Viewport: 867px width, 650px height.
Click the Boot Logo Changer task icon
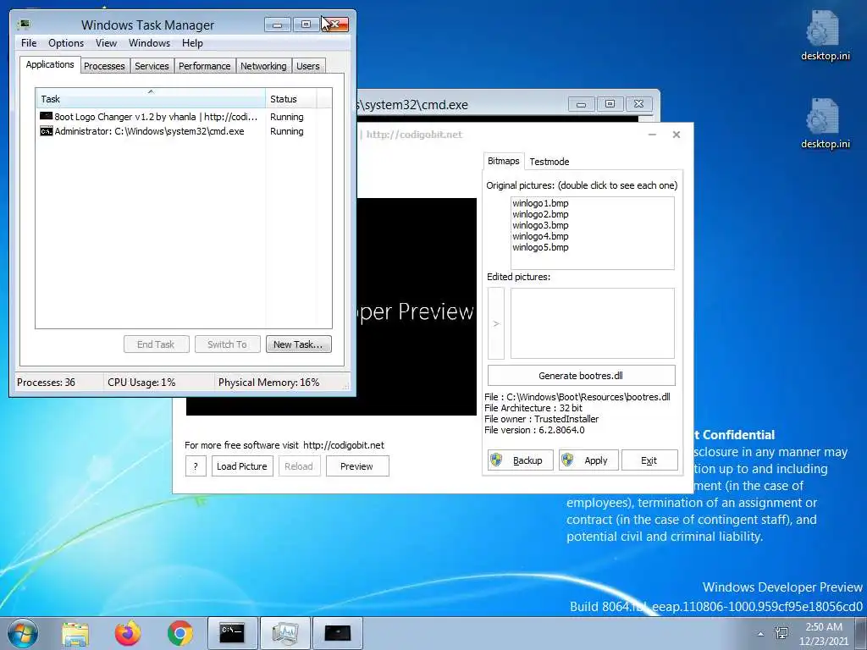click(46, 116)
